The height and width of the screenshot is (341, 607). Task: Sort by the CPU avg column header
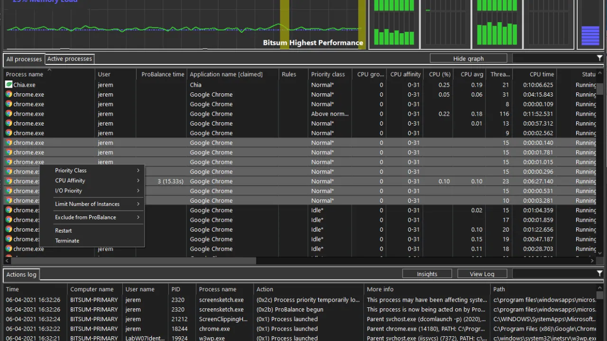(x=470, y=74)
